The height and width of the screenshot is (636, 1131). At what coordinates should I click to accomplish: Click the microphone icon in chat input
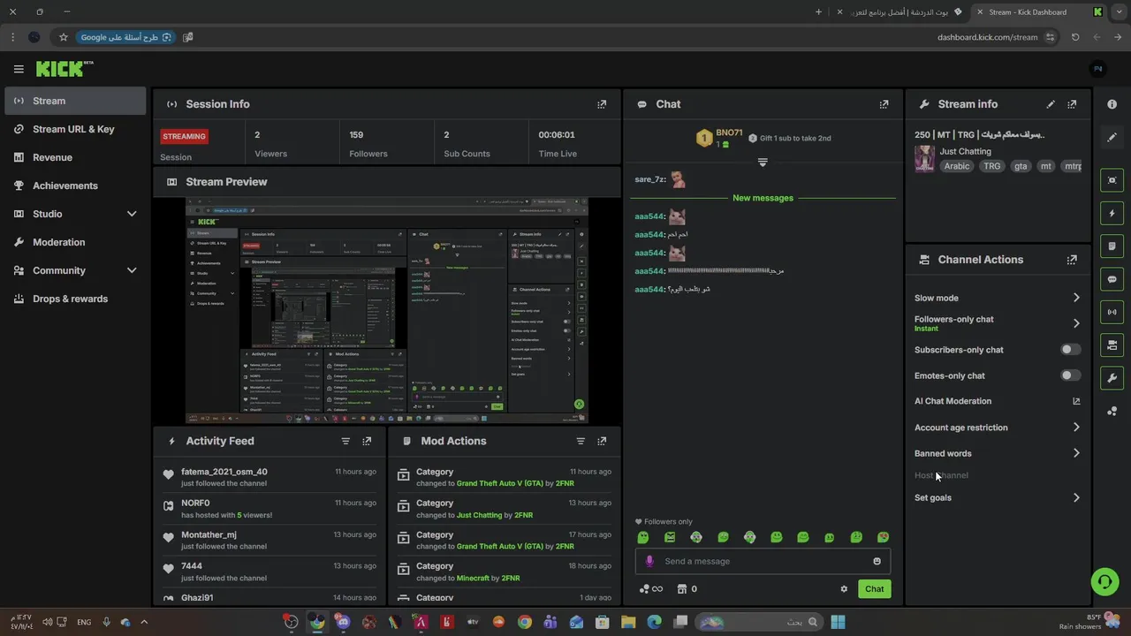[649, 561]
